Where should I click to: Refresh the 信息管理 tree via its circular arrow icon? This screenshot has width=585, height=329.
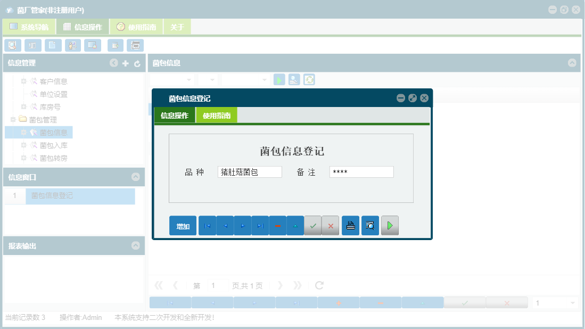[x=136, y=63]
